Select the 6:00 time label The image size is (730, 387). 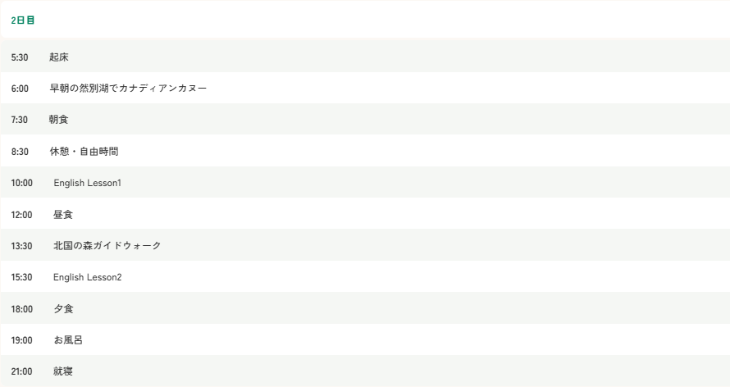pos(20,89)
